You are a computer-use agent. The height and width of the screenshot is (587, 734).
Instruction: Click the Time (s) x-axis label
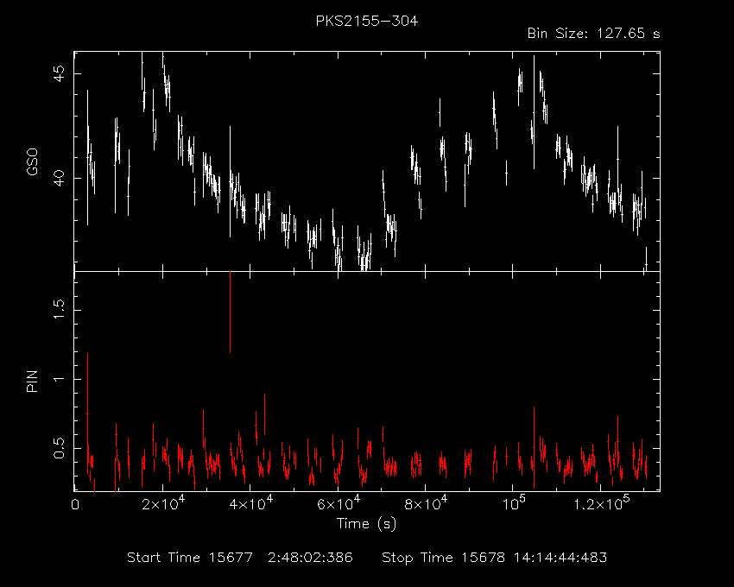click(x=366, y=523)
